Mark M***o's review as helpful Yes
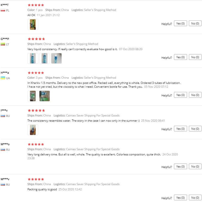Viewport: 202px width, 202px height. 180,166
